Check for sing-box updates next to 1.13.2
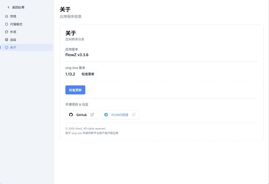 click(x=88, y=74)
